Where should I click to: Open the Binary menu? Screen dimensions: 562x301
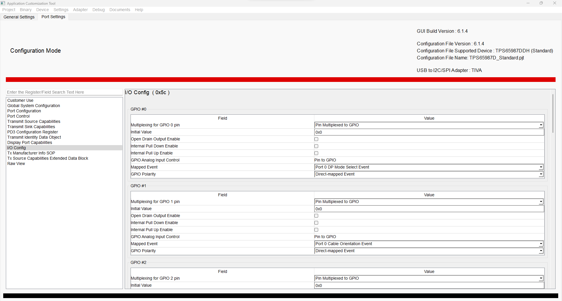26,10
